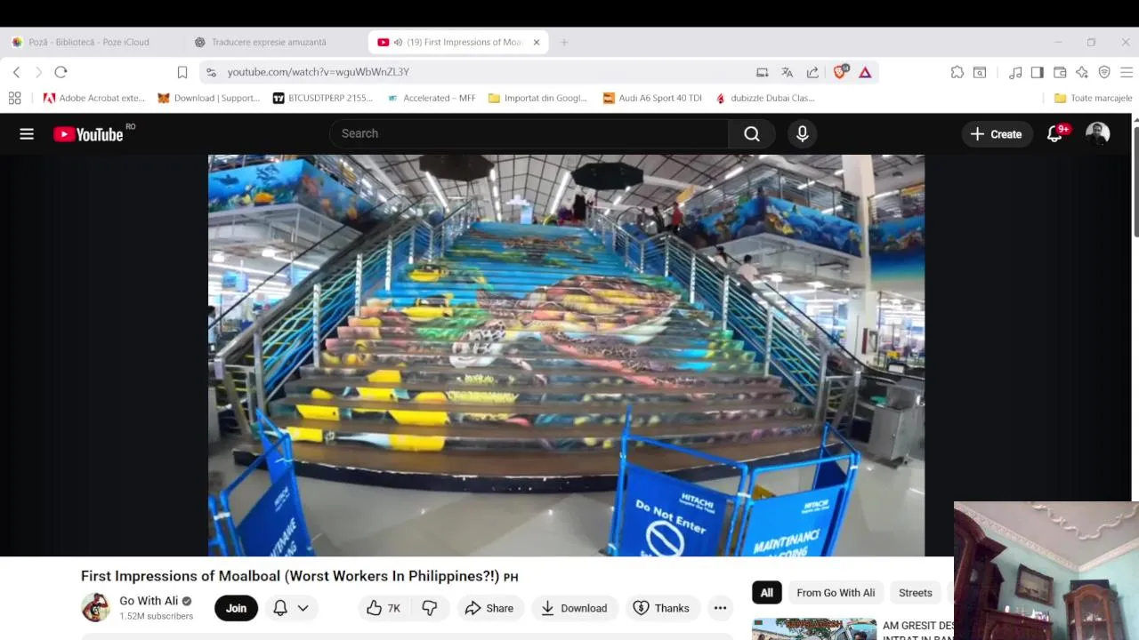The height and width of the screenshot is (640, 1139).
Task: Reload the current page
Action: point(61,72)
